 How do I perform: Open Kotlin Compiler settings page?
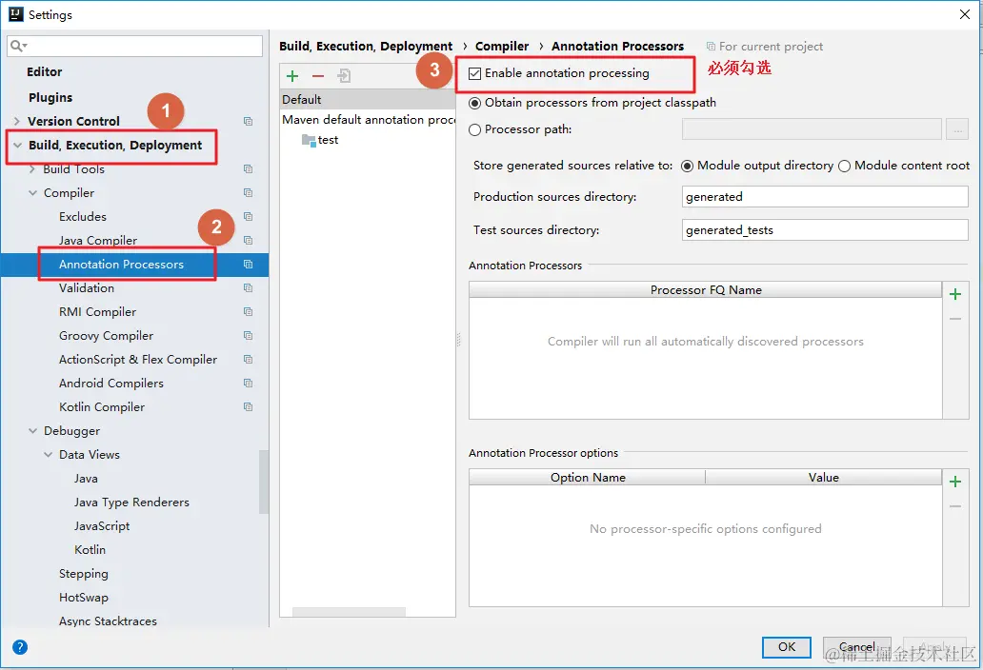(x=102, y=407)
